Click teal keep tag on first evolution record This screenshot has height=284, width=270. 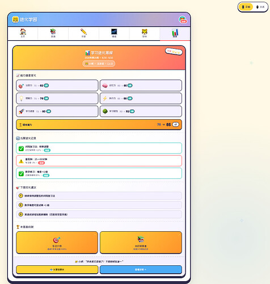(x=47, y=151)
